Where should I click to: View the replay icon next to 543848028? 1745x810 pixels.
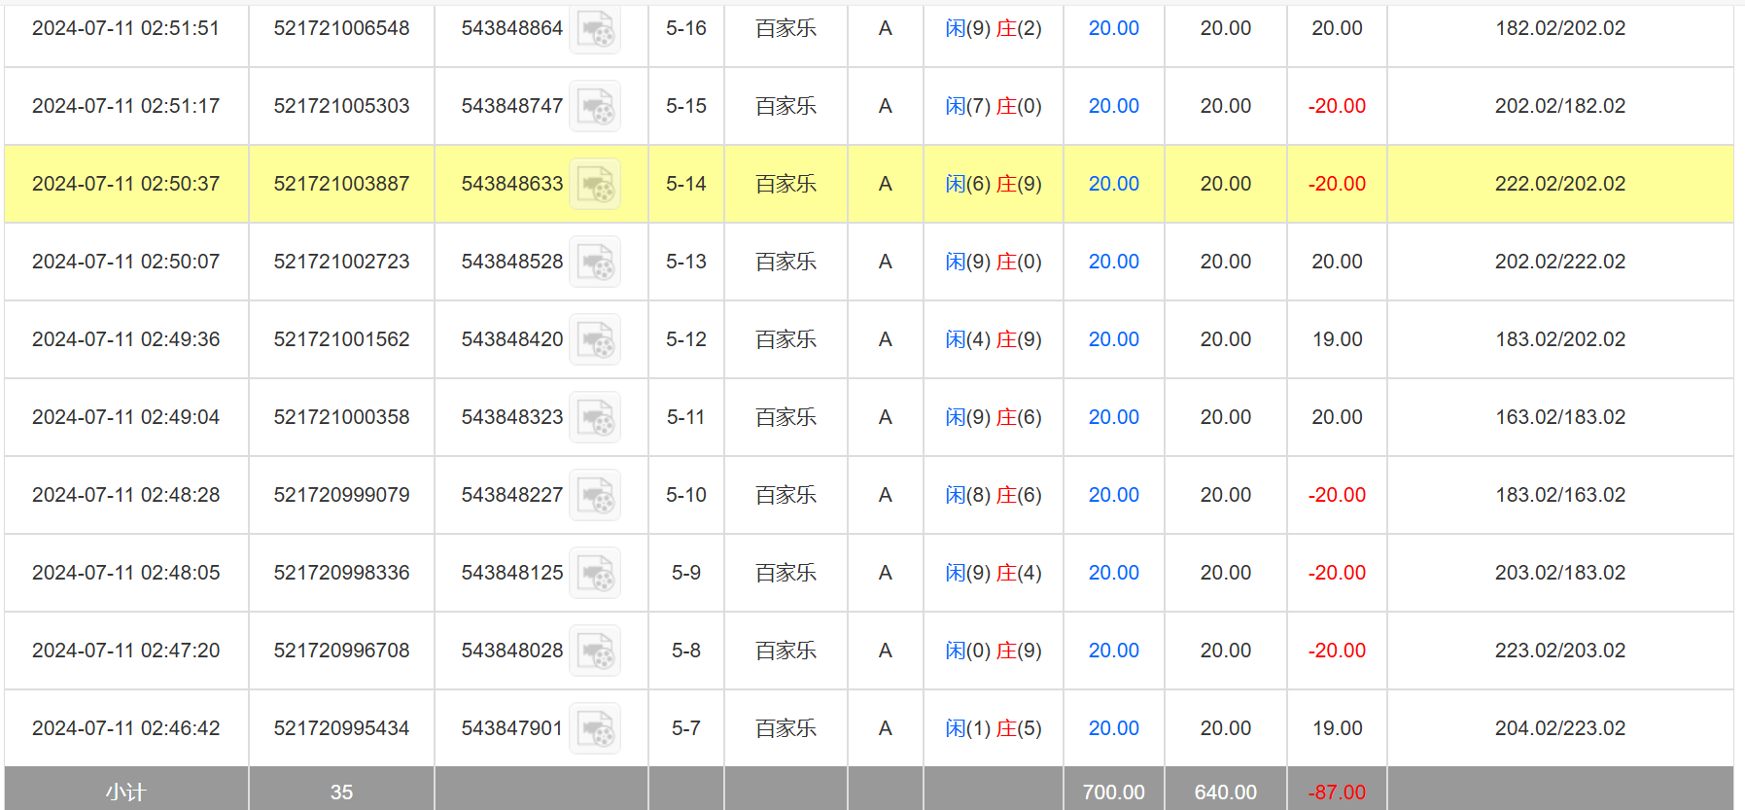595,652
